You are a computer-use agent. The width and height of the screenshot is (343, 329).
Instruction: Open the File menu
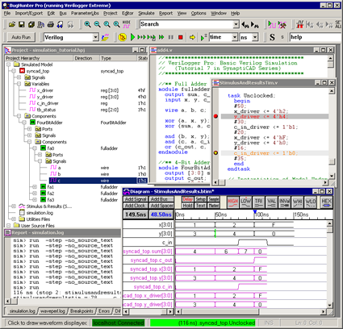pyautogui.click(x=7, y=13)
